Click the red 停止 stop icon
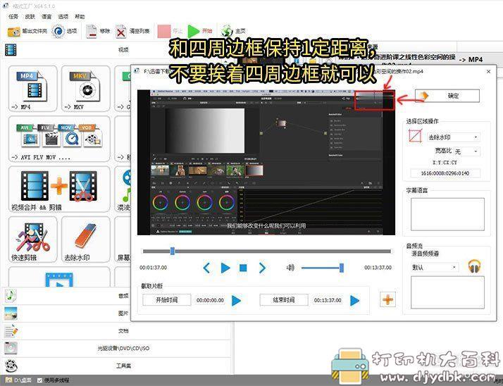This screenshot has width=503, height=386. tap(164, 31)
